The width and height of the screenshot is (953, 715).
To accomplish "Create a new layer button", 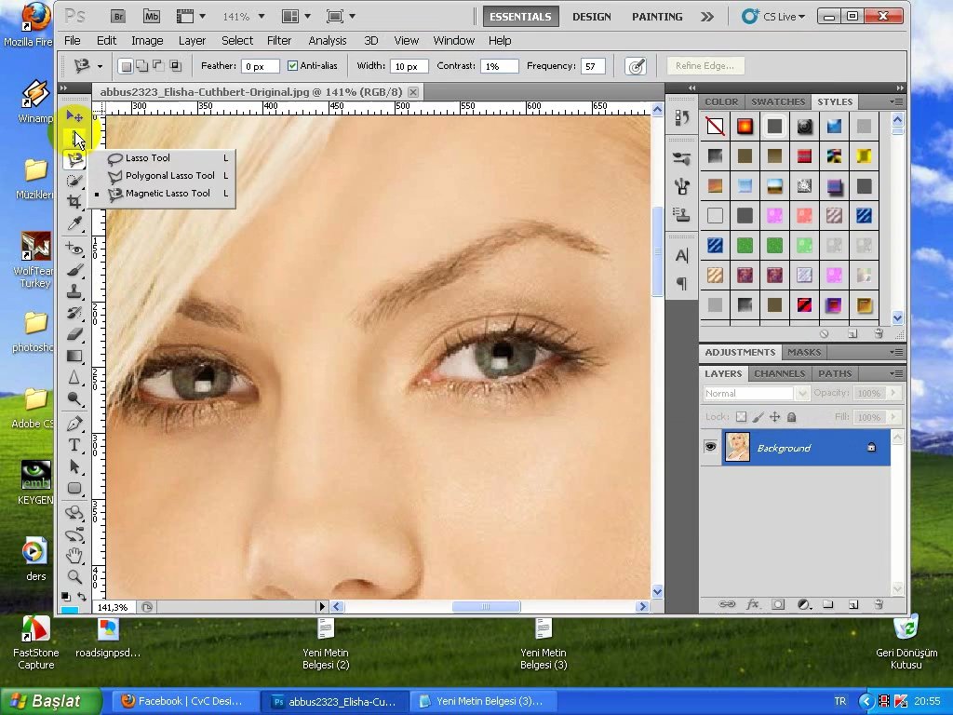I will click(853, 604).
